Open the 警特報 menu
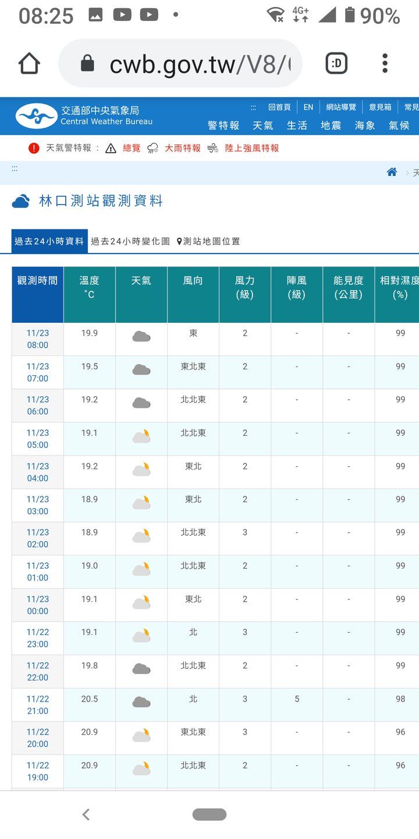Image resolution: width=419 pixels, height=839 pixels. [x=223, y=125]
